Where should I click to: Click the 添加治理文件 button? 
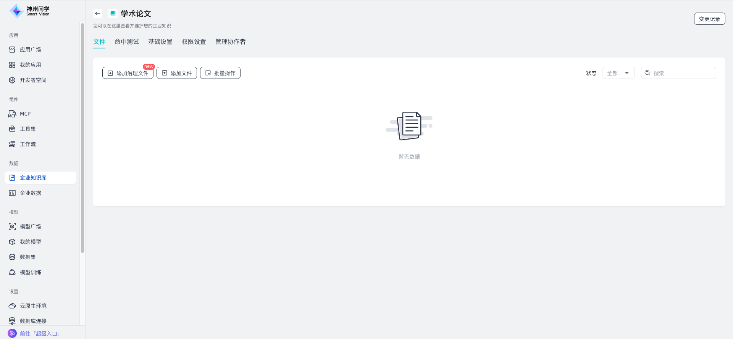point(128,73)
